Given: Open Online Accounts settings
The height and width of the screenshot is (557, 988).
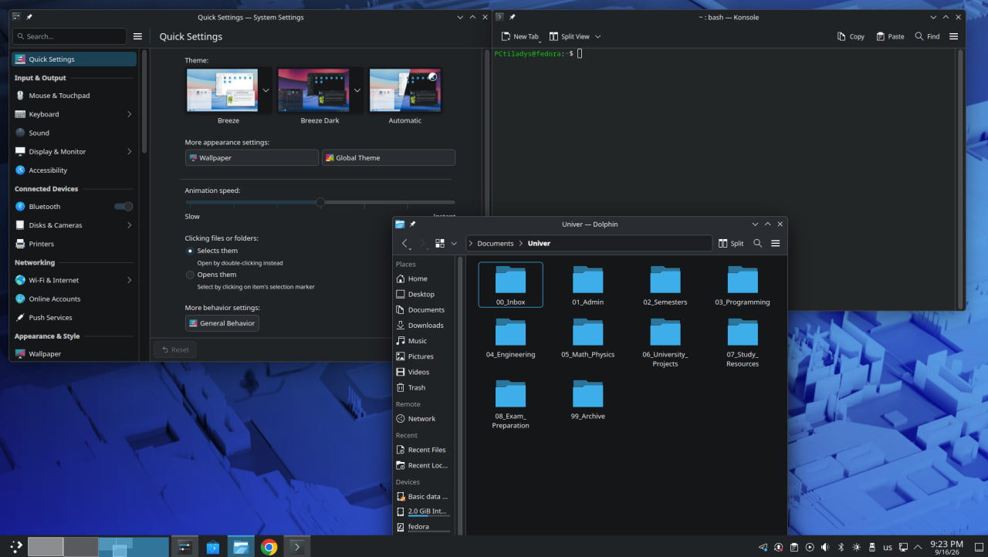Looking at the screenshot, I should pos(75,299).
